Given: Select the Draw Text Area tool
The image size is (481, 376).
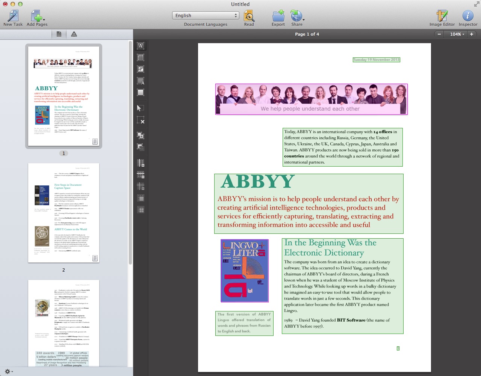Looking at the screenshot, I should pos(141,46).
